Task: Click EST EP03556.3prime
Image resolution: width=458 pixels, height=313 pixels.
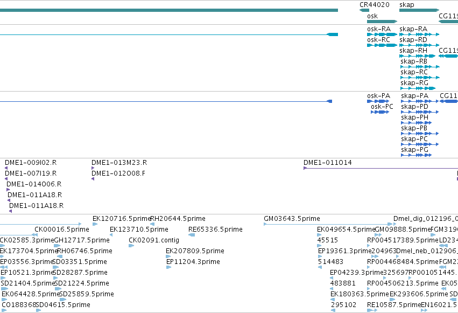Action: [x=4, y=267]
